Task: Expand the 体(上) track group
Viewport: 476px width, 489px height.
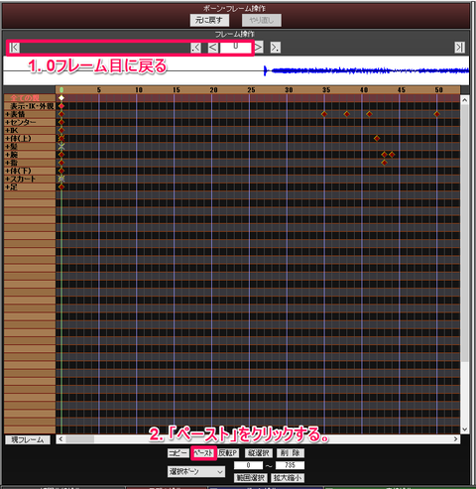Action: (x=7, y=138)
